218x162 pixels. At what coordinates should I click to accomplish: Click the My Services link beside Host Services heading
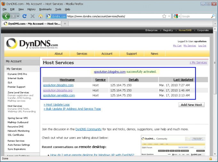[x=198, y=63]
